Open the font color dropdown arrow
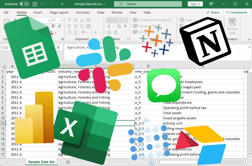 56,32
